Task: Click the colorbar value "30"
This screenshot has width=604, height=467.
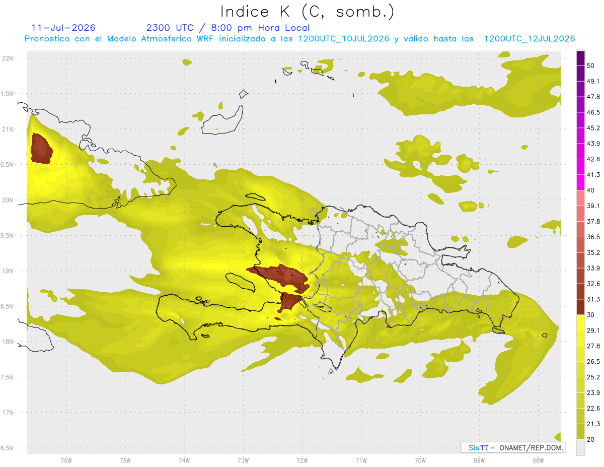Action: pyautogui.click(x=591, y=315)
